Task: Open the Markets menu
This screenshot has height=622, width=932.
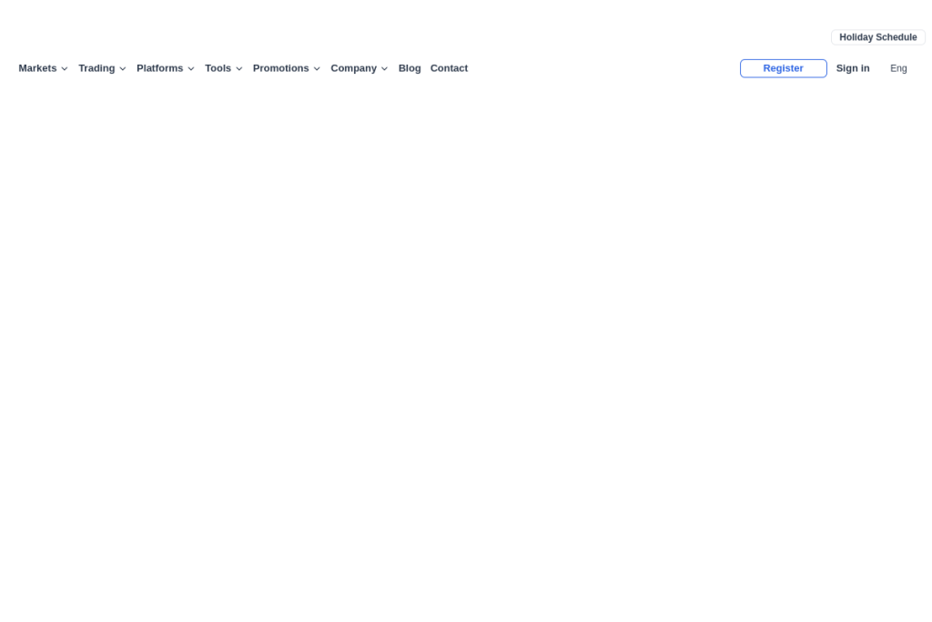Action: 37,68
